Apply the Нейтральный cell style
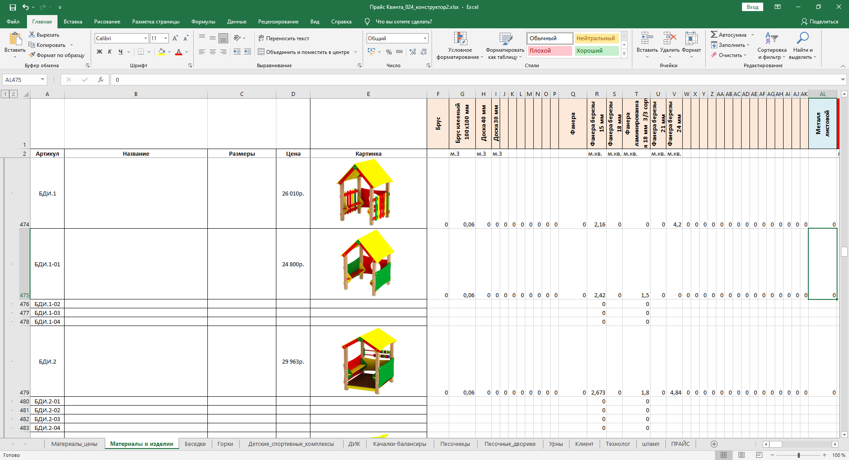This screenshot has width=849, height=460. pos(597,38)
